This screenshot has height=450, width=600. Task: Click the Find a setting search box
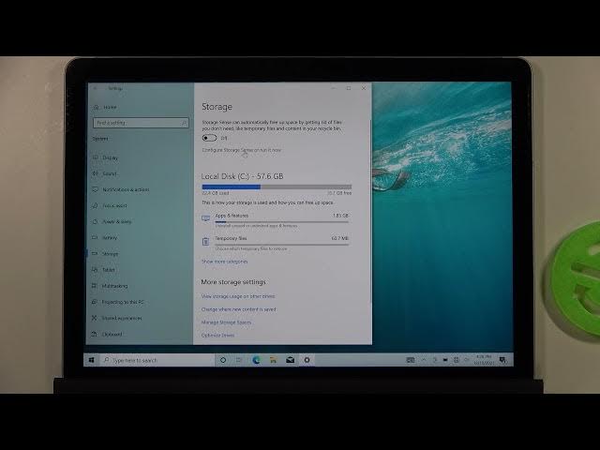139,123
